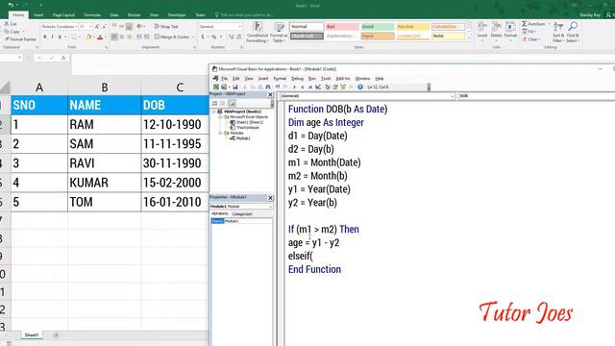Toggle underline formatting in Excel ribbon
Image resolution: width=615 pixels, height=346 pixels.
coord(60,37)
